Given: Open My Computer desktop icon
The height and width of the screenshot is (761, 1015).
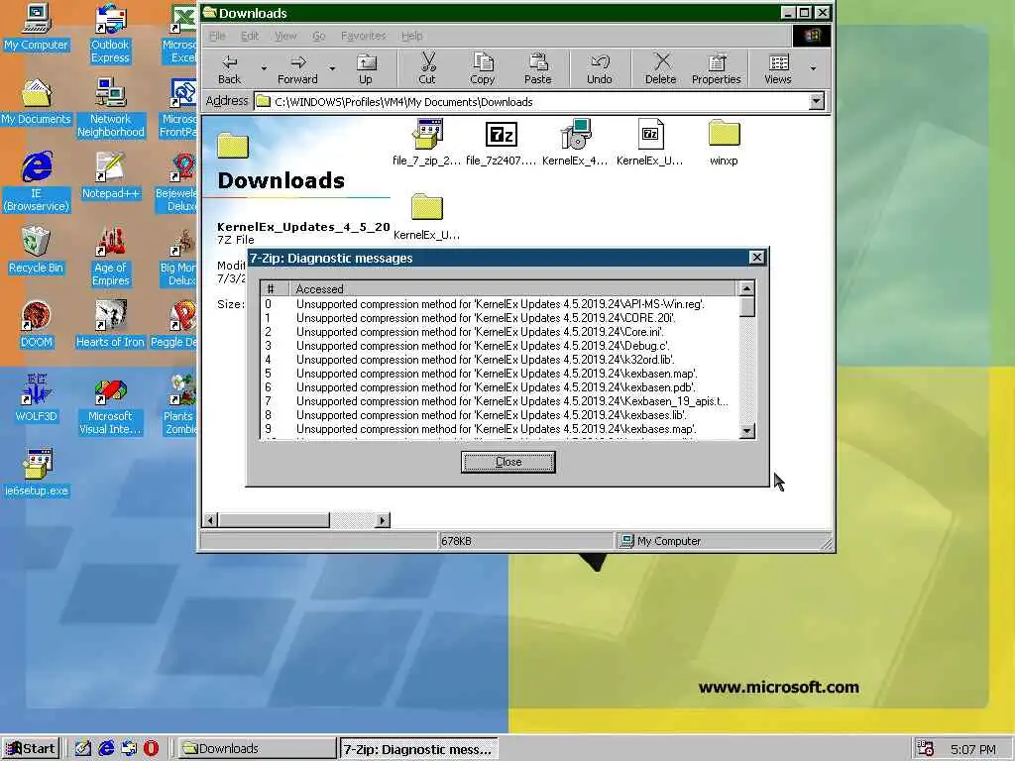Looking at the screenshot, I should pos(36,27).
